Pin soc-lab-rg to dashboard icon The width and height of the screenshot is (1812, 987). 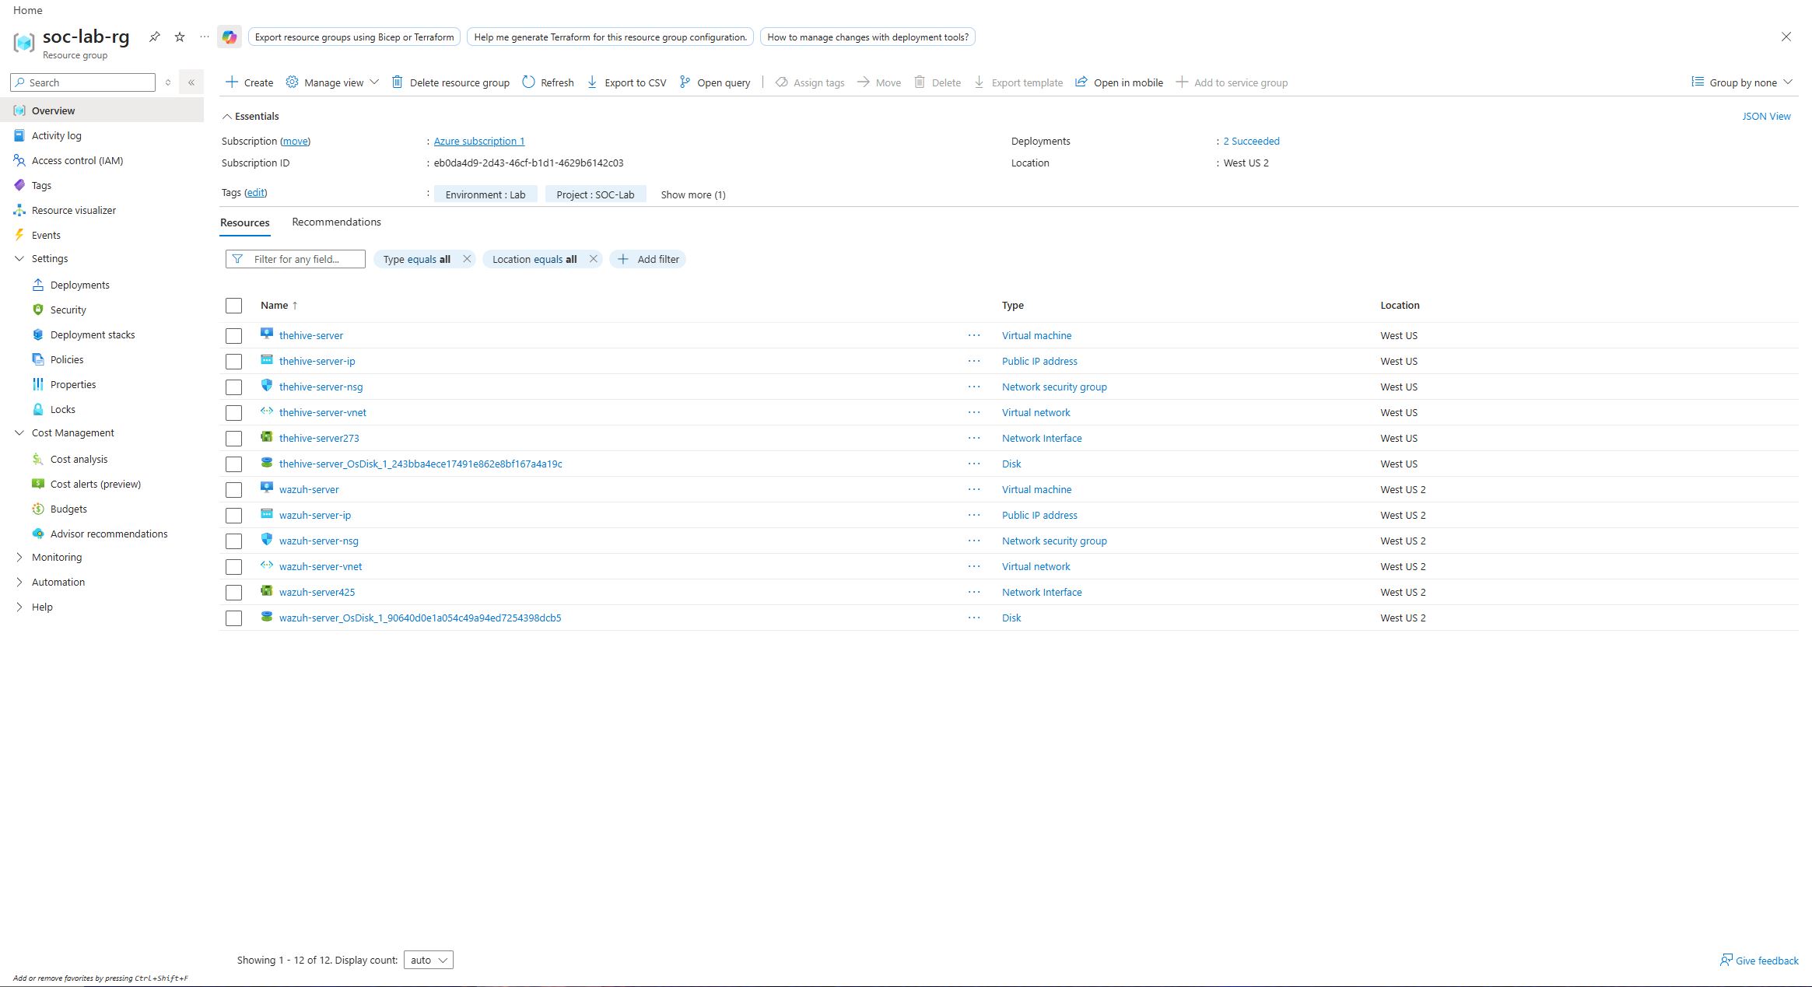click(155, 37)
